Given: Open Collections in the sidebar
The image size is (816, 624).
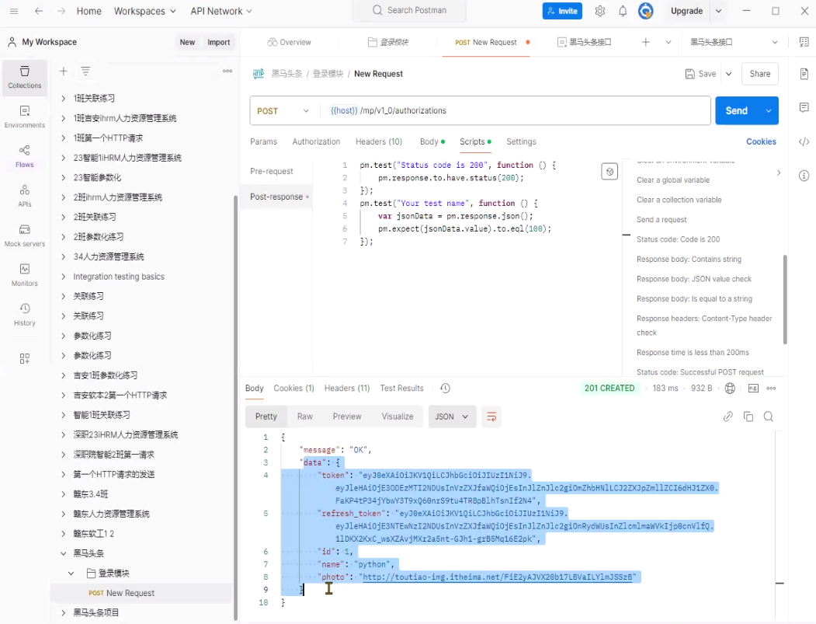Looking at the screenshot, I should click(x=25, y=77).
